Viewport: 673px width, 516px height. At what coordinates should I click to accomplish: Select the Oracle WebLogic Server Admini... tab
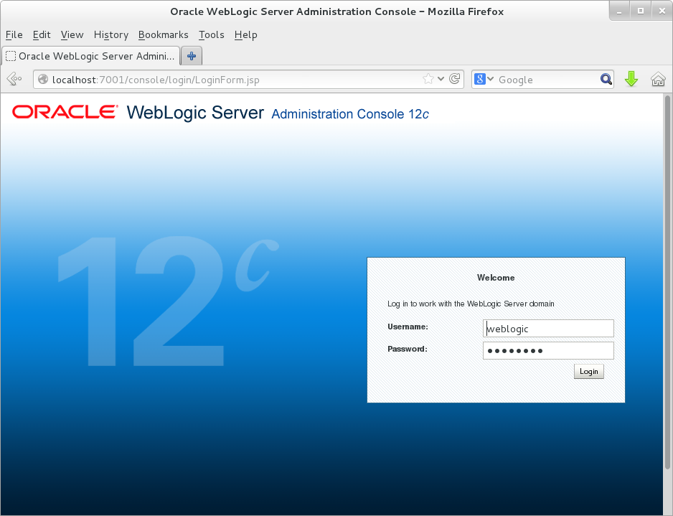(90, 56)
